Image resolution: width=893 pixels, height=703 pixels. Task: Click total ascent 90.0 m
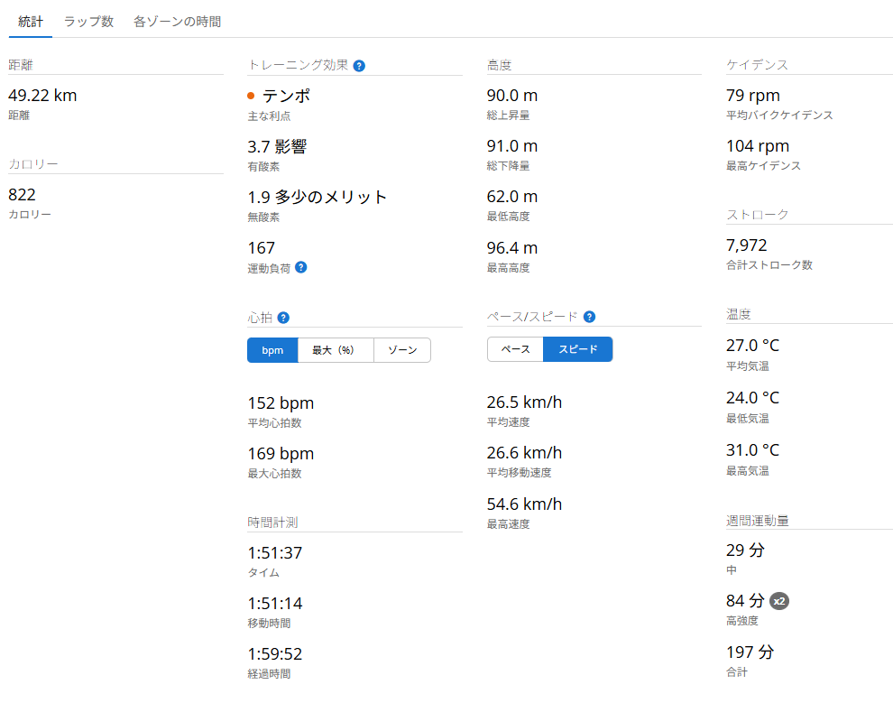[512, 95]
